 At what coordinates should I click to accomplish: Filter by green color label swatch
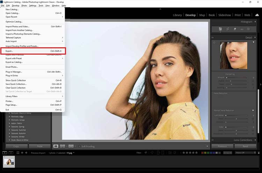pyautogui.click(x=208, y=153)
